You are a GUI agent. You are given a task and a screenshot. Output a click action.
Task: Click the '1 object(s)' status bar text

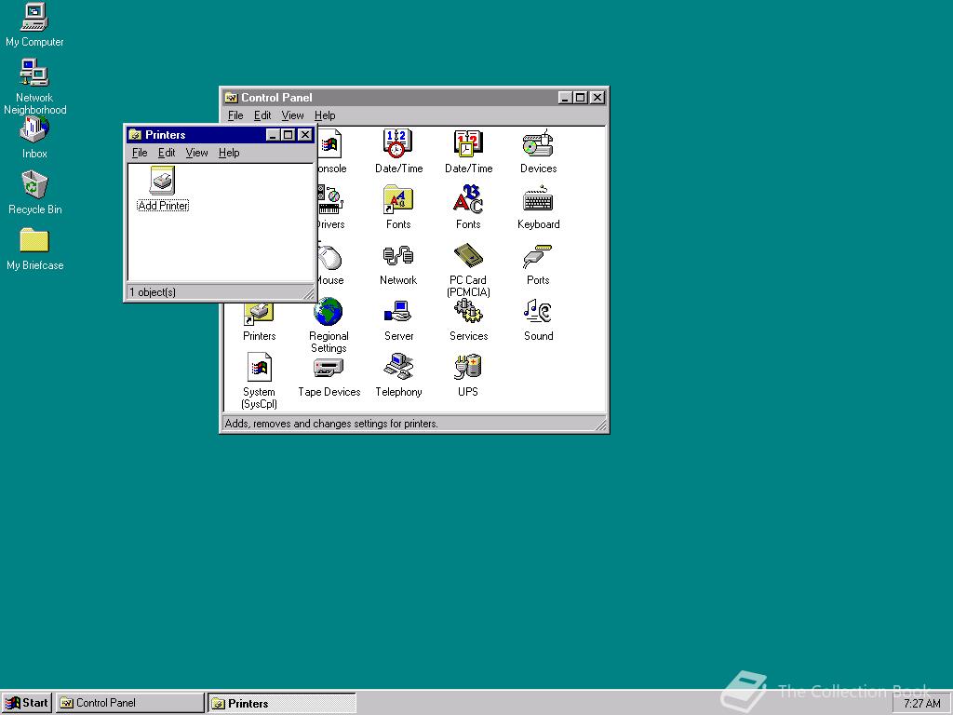153,292
